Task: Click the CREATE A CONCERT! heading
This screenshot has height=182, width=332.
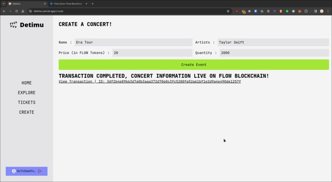Action: click(85, 24)
